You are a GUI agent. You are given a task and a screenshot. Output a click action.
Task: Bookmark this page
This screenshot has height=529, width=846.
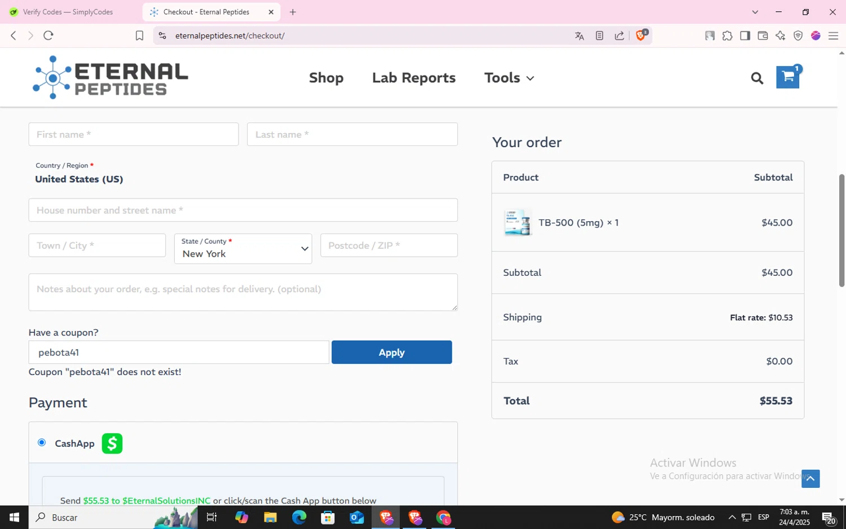click(139, 36)
